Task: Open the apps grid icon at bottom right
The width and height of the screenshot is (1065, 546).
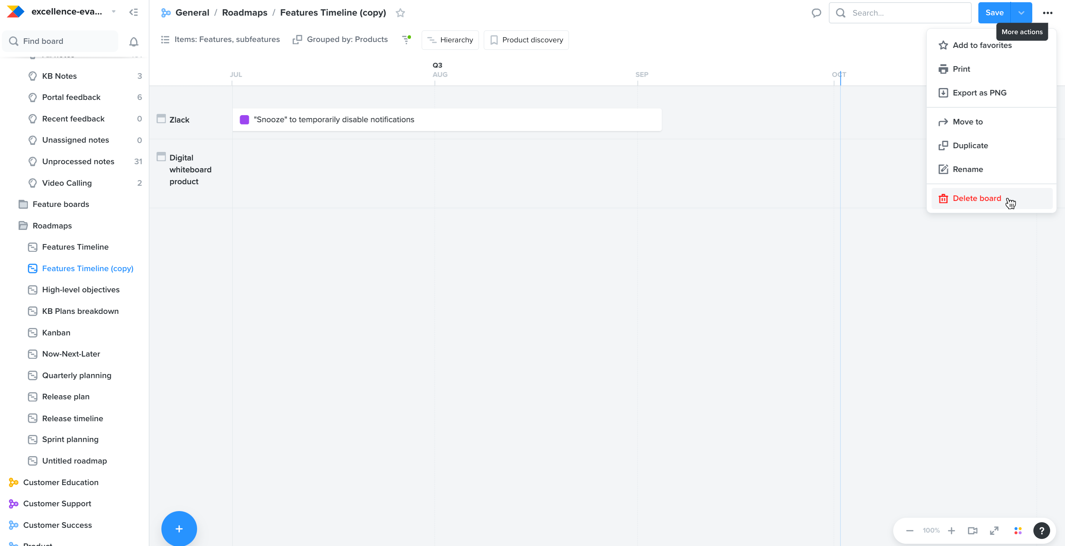Action: [x=1018, y=530]
